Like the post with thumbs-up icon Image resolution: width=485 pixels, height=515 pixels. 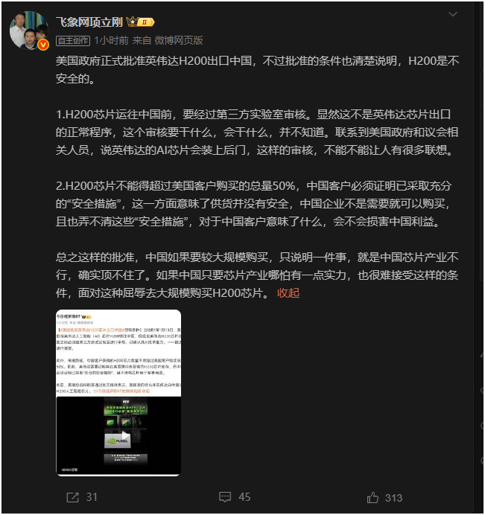coord(373,497)
